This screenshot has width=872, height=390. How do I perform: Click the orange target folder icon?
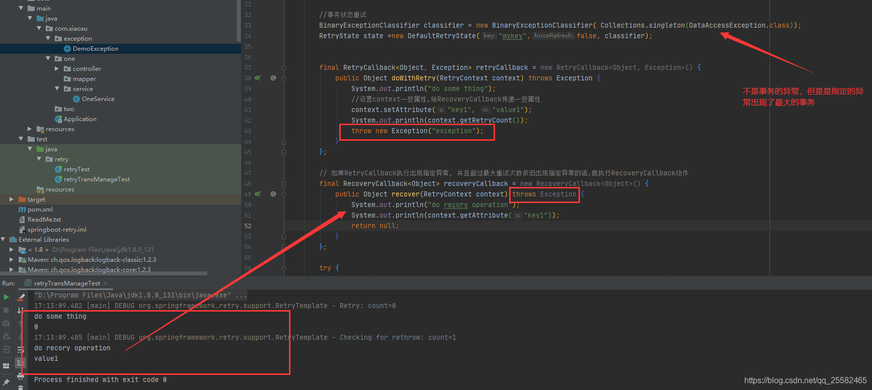22,200
